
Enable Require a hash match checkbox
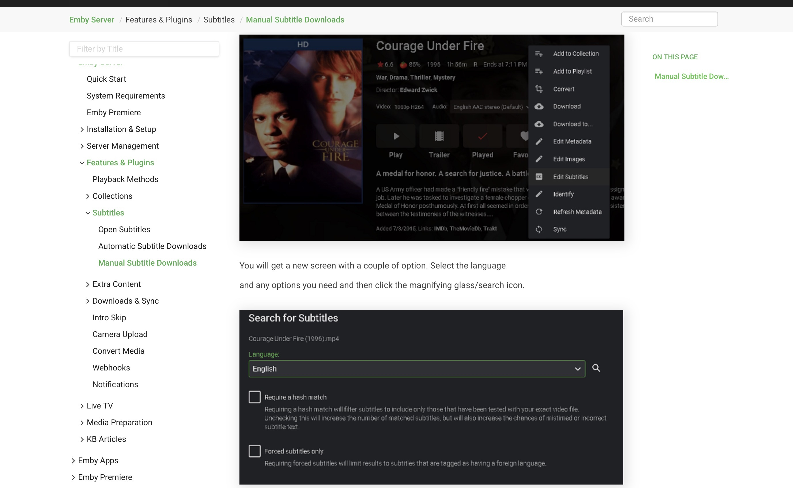coord(254,397)
